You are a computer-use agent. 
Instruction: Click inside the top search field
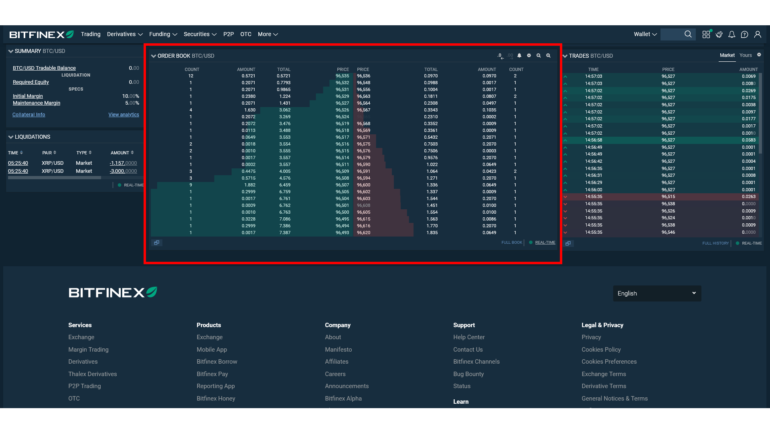pyautogui.click(x=674, y=34)
